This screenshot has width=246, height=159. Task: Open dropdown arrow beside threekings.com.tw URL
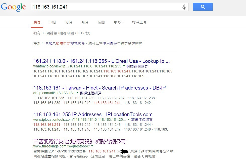tap(92, 146)
